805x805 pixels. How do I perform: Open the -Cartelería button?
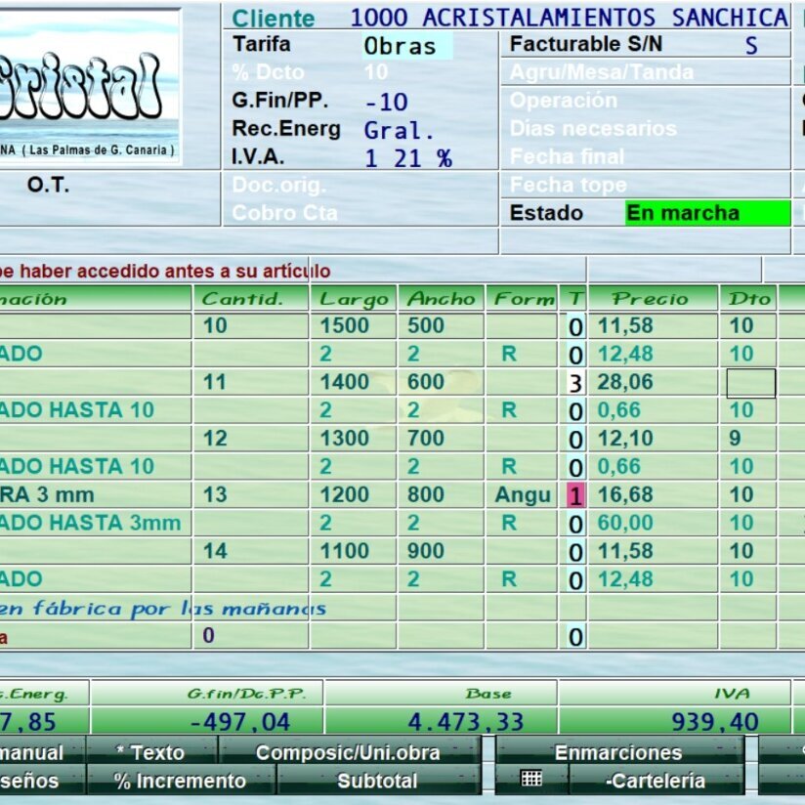(655, 781)
